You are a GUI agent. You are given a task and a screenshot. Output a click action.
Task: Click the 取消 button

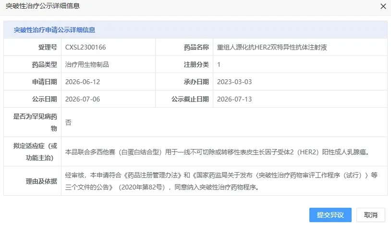(370, 215)
